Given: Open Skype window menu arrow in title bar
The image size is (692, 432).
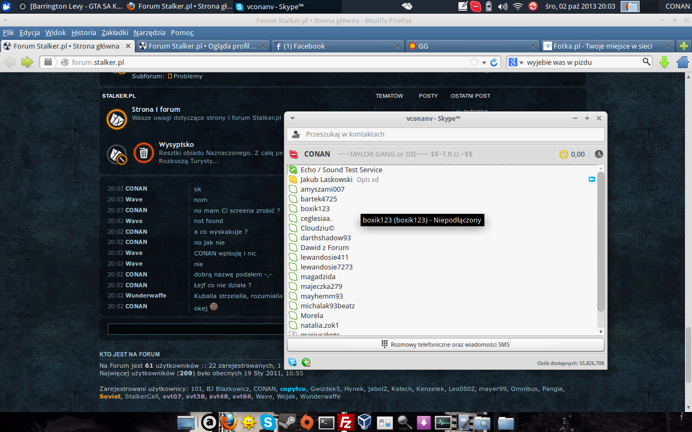Looking at the screenshot, I should tap(292, 118).
